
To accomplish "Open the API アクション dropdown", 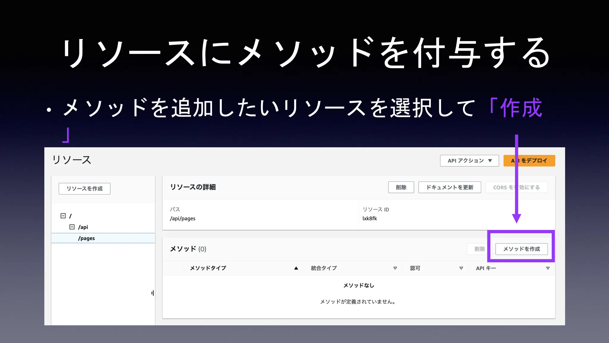I will pyautogui.click(x=469, y=161).
